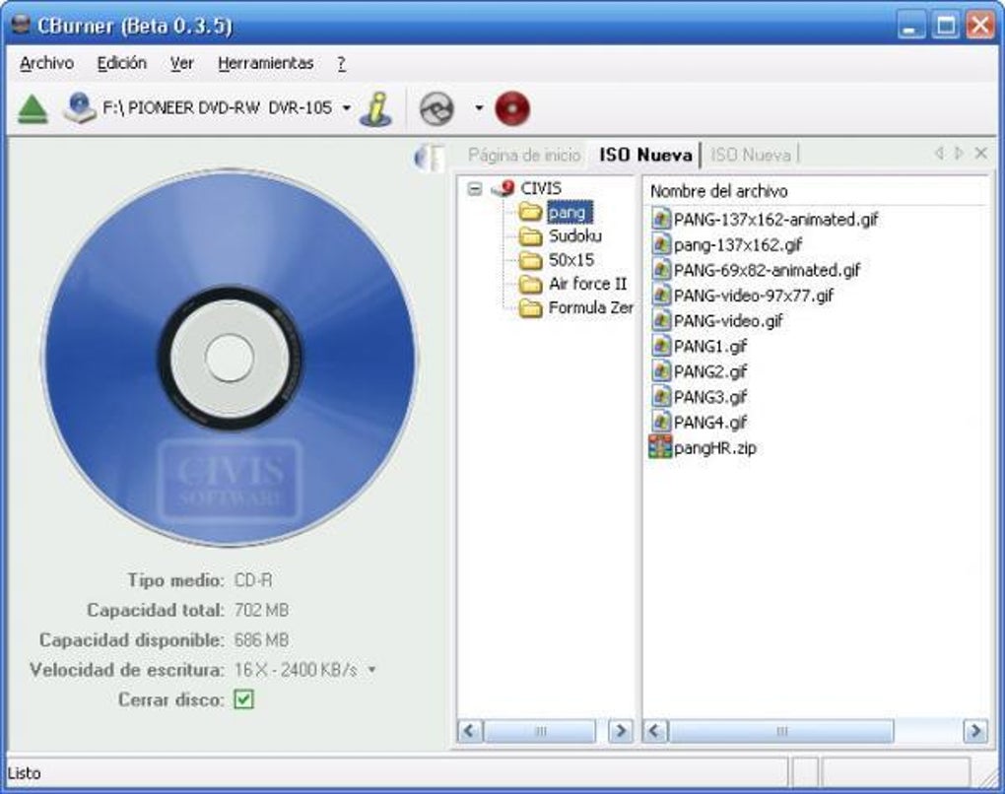
Task: Select the Formula Zer folder
Action: coord(591,307)
